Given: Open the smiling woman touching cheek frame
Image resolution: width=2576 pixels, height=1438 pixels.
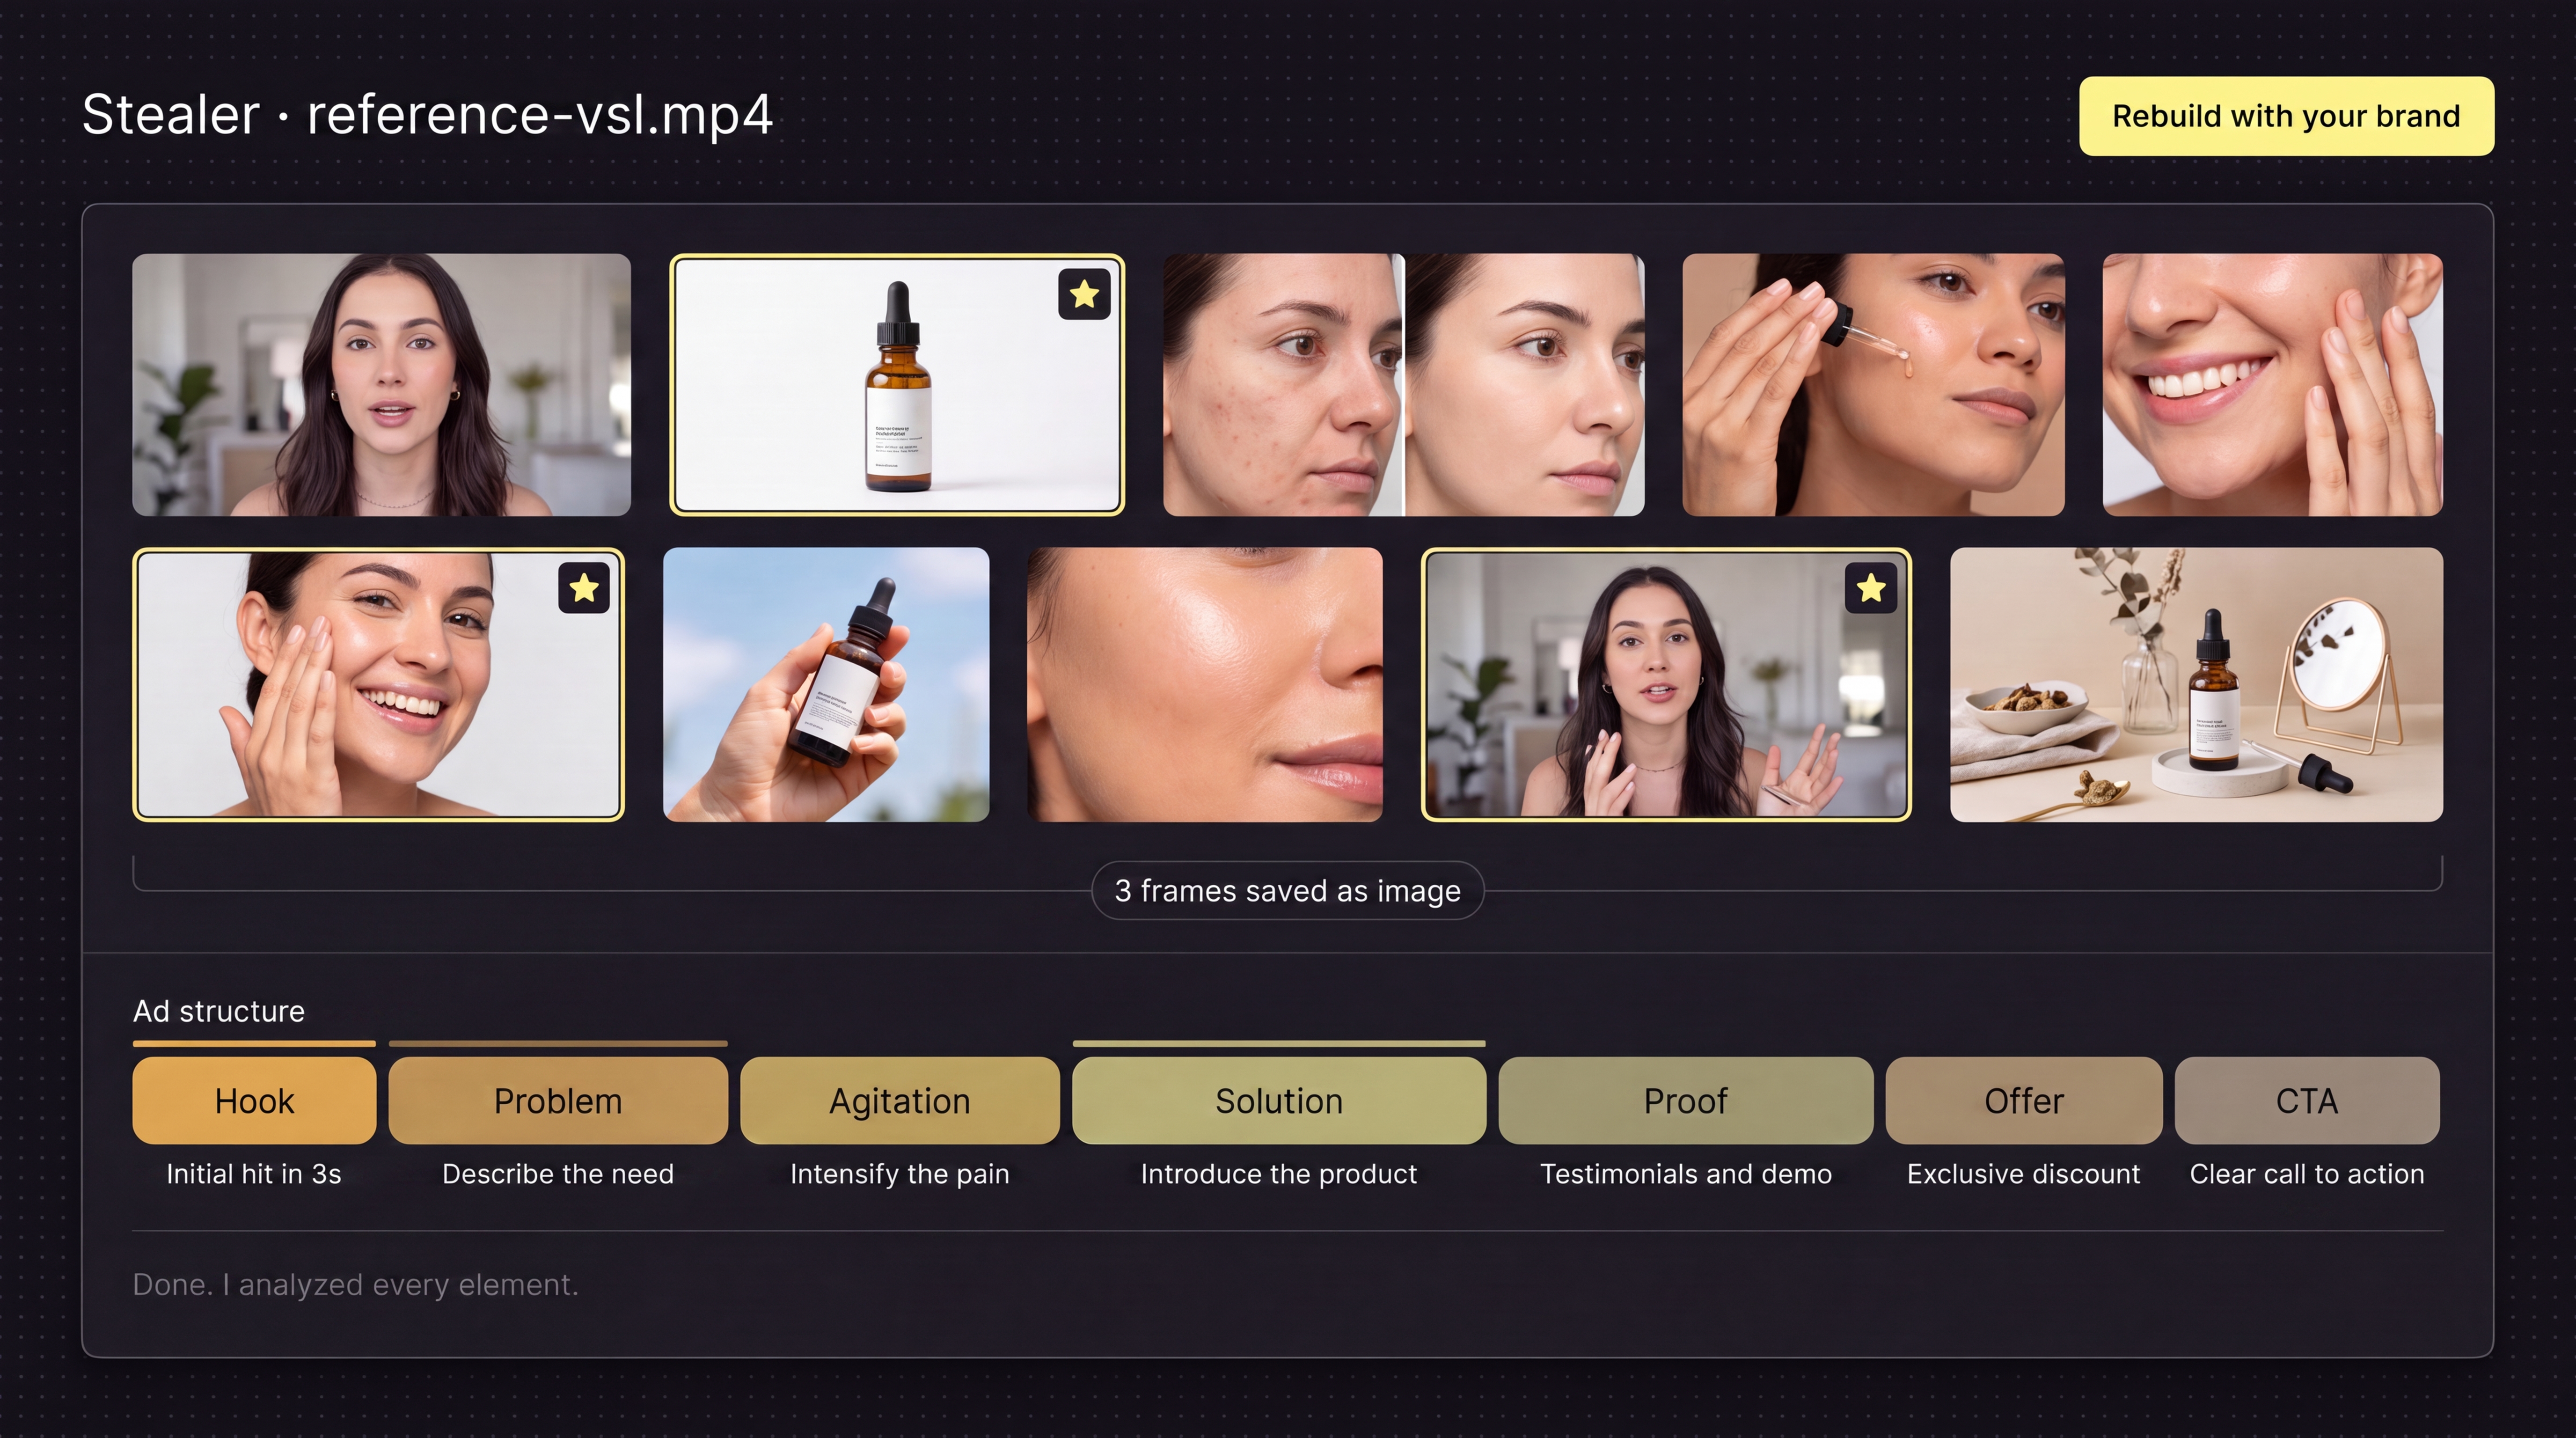Looking at the screenshot, I should [x=378, y=685].
